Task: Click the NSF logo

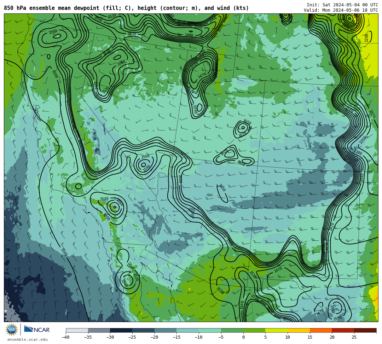Action: coord(12,330)
